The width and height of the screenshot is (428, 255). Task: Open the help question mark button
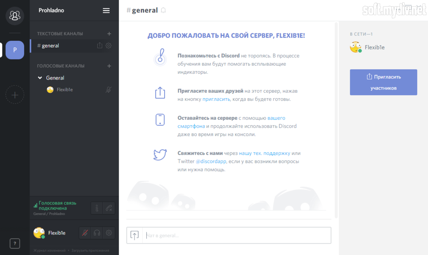[x=15, y=243]
